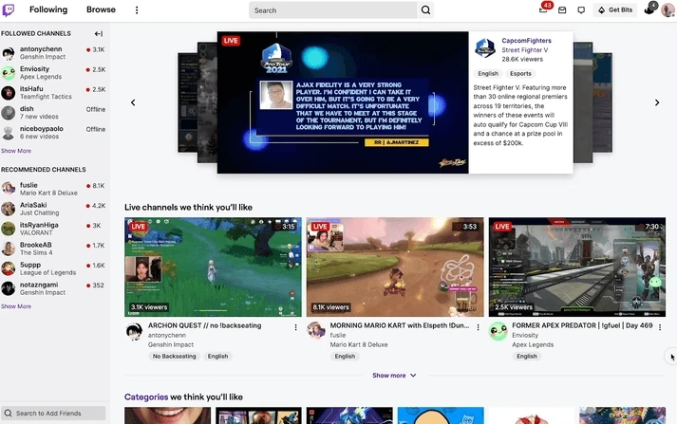The width and height of the screenshot is (677, 424).
Task: Click Search to Add Friends field
Action: (53, 414)
